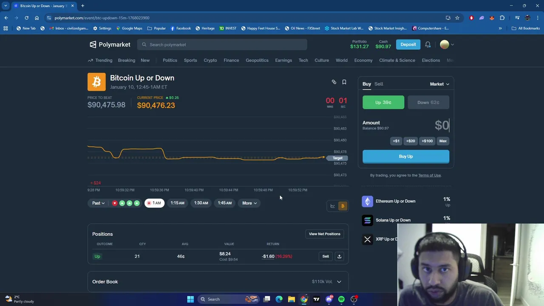The width and height of the screenshot is (544, 306).
Task: Sell the Up position
Action: tap(326, 256)
